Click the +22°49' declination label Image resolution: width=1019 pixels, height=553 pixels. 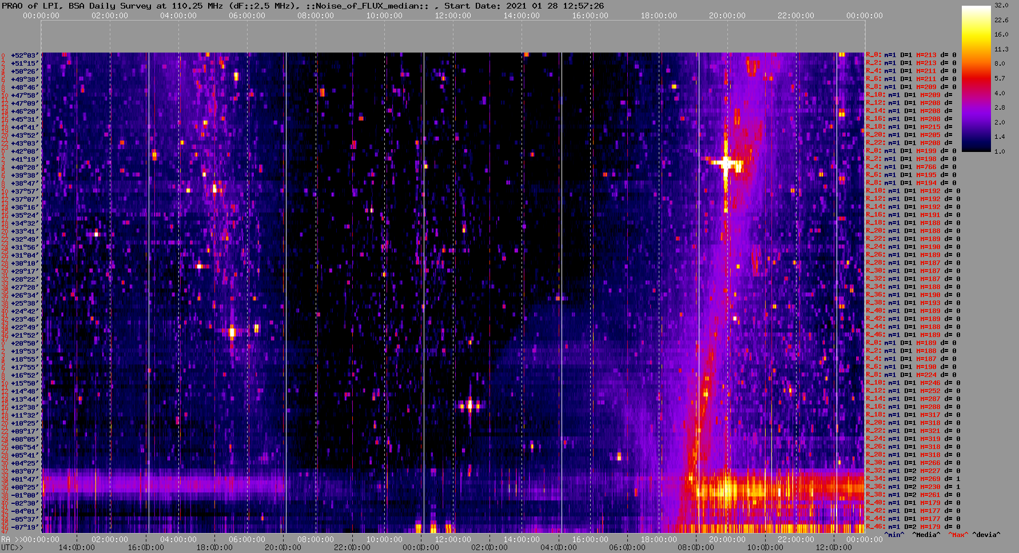(x=25, y=327)
